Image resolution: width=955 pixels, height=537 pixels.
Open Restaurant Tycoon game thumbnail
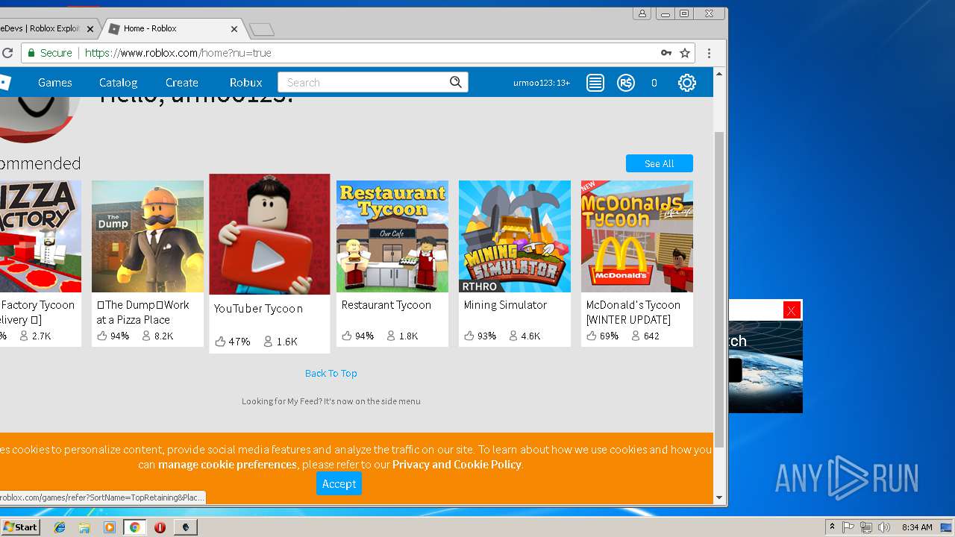click(x=392, y=236)
